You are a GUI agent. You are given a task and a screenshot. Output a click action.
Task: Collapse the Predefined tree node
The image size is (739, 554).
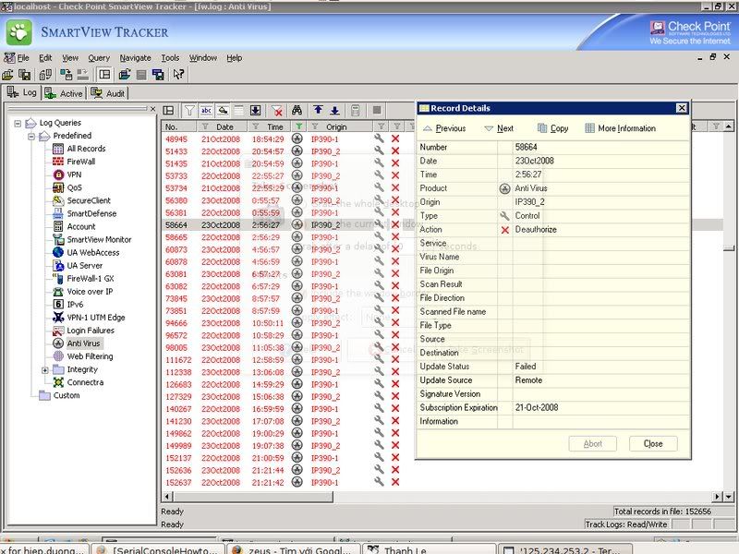pos(31,137)
